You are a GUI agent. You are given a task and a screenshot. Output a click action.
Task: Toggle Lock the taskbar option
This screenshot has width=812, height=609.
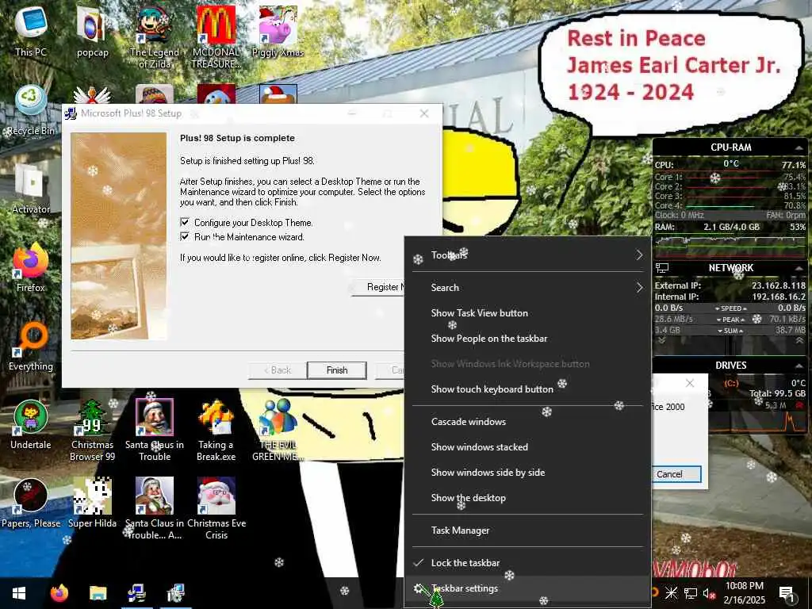(x=527, y=563)
